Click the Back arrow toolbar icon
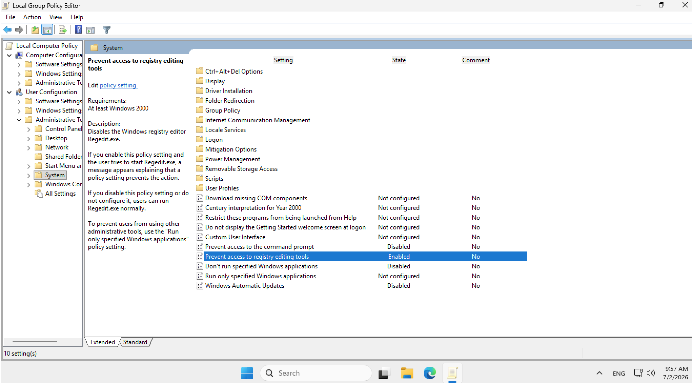The height and width of the screenshot is (383, 692). coord(7,30)
